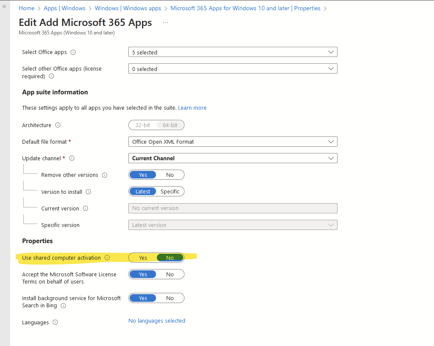Click the info icon beside Languages
The image size is (434, 346).
(55, 322)
